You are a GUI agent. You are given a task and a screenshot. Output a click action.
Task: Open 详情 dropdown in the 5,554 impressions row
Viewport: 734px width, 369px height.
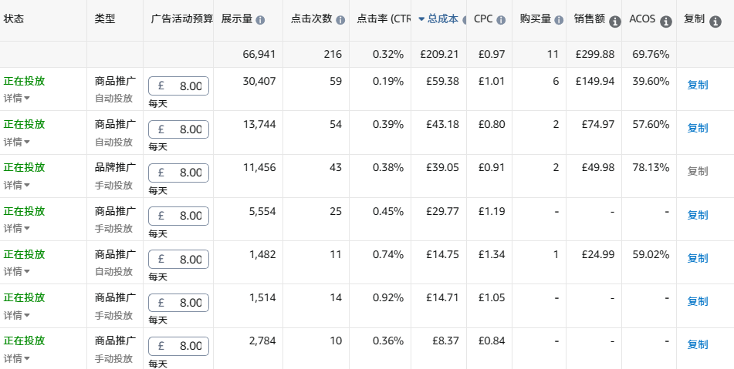(17, 228)
